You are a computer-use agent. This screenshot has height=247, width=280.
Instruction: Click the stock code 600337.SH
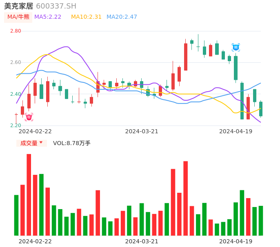[56, 6]
